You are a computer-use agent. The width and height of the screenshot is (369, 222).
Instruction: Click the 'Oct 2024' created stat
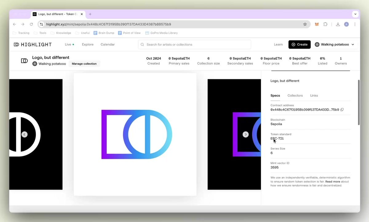(153, 61)
